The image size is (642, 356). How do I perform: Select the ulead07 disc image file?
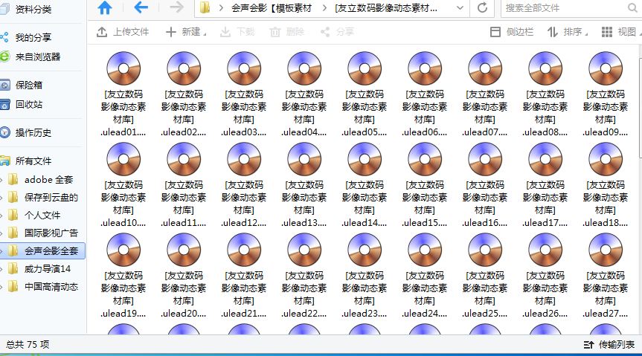coord(485,94)
